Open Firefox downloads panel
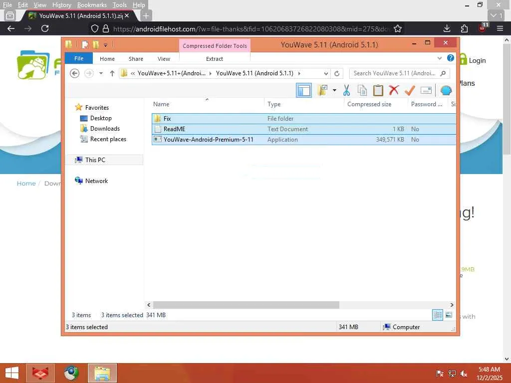The image size is (511, 383). pyautogui.click(x=447, y=28)
